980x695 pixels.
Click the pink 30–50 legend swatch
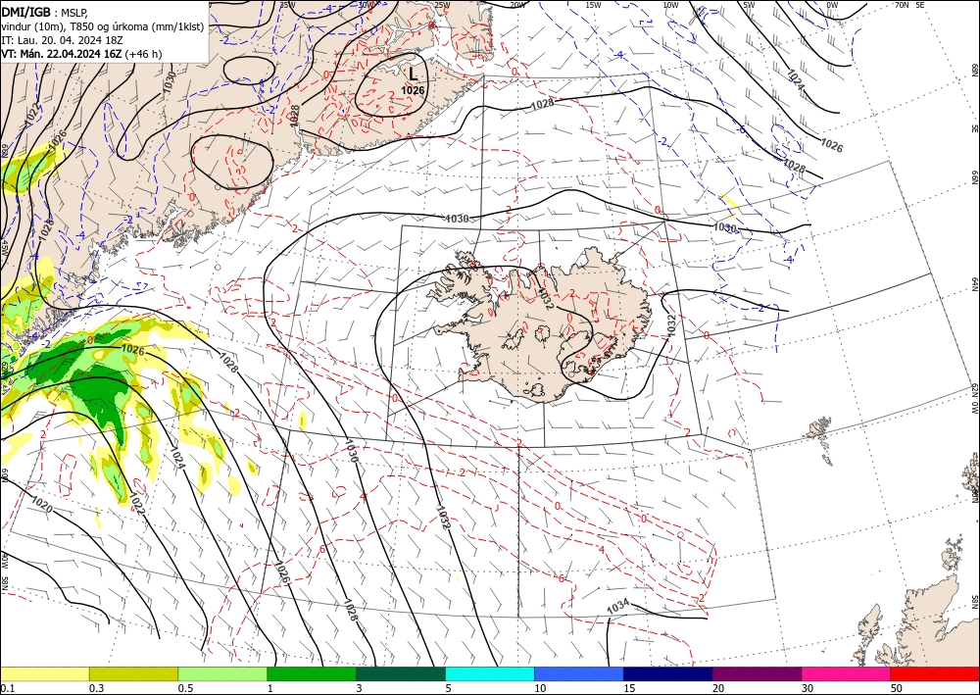click(847, 673)
